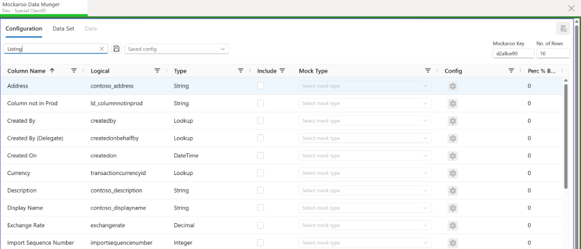The width and height of the screenshot is (581, 249).
Task: Sort by Perc % B... column header
Action: [x=542, y=71]
